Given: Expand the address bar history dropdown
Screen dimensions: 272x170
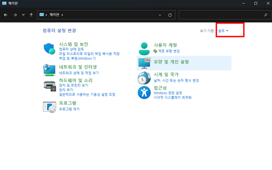Looking at the screenshot, I should (x=160, y=15).
